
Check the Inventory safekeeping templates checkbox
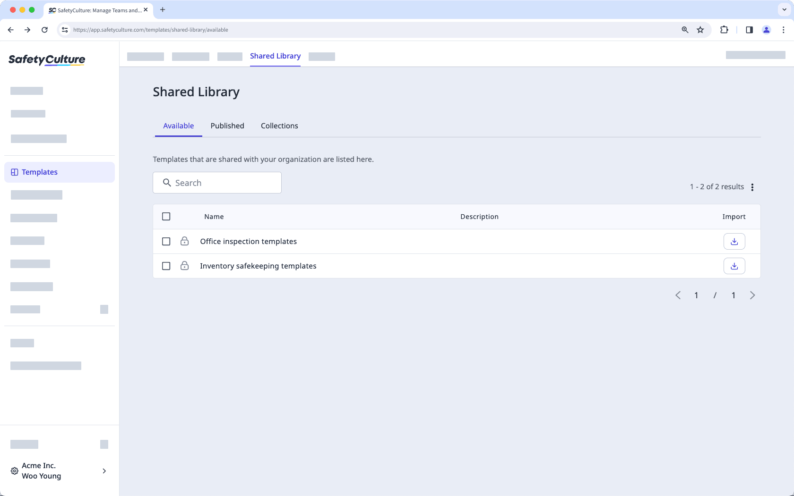[166, 266]
